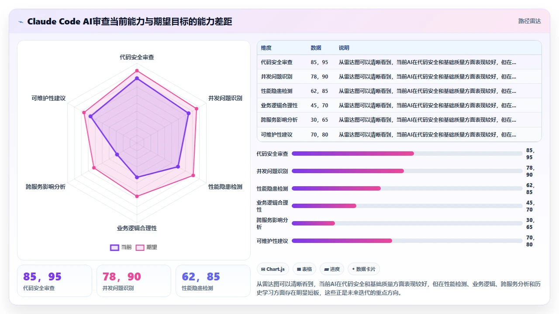
Task: Click 业务逻辑合理性 in the table's 维度 column
Action: (x=279, y=106)
